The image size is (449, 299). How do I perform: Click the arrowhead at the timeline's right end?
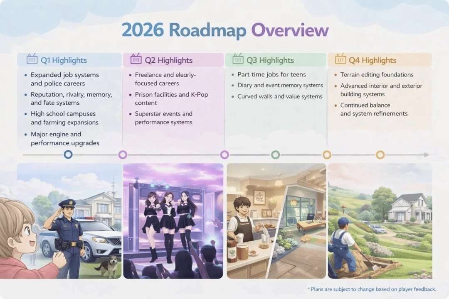click(426, 155)
